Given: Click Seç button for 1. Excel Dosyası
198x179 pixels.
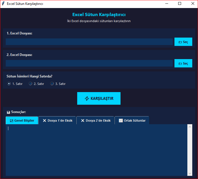Looking at the screenshot, I should [x=183, y=42].
